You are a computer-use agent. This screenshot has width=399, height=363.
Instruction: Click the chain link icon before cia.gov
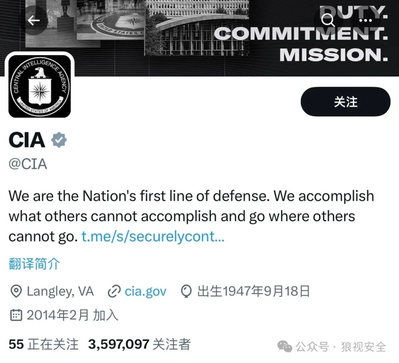113,292
